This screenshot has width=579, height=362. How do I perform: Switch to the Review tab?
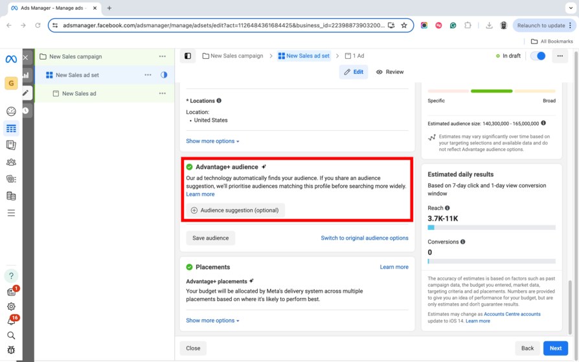point(390,72)
